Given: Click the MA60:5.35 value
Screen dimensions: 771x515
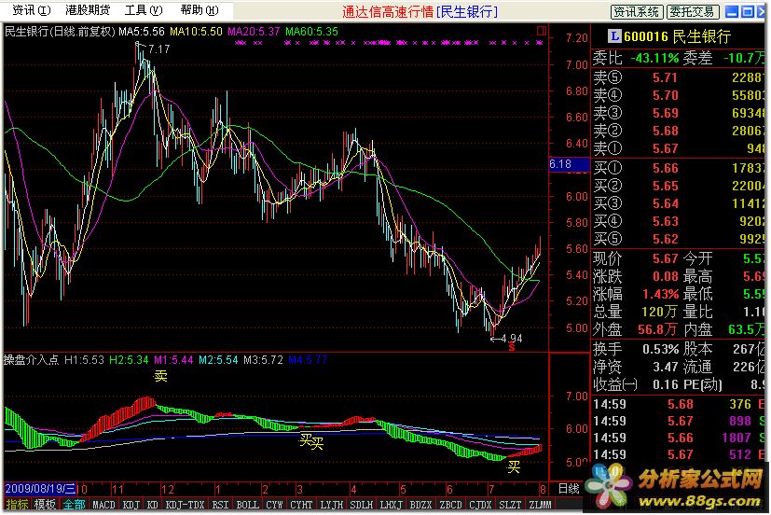Looking at the screenshot, I should pos(311,32).
